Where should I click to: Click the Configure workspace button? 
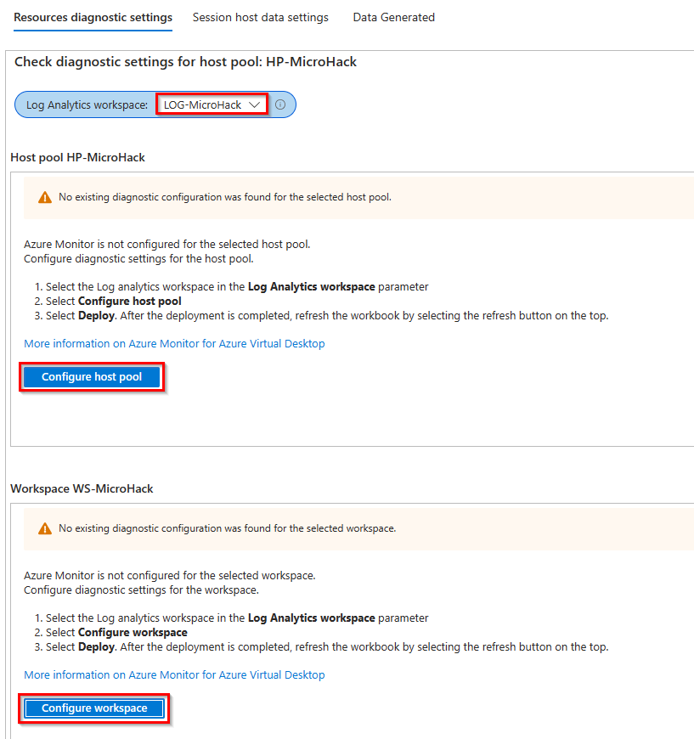pyautogui.click(x=93, y=708)
